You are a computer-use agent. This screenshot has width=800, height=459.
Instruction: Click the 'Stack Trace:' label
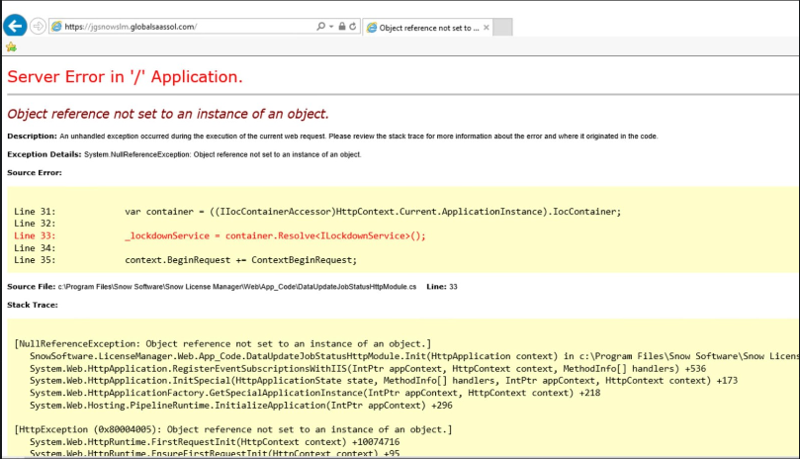[x=33, y=305]
